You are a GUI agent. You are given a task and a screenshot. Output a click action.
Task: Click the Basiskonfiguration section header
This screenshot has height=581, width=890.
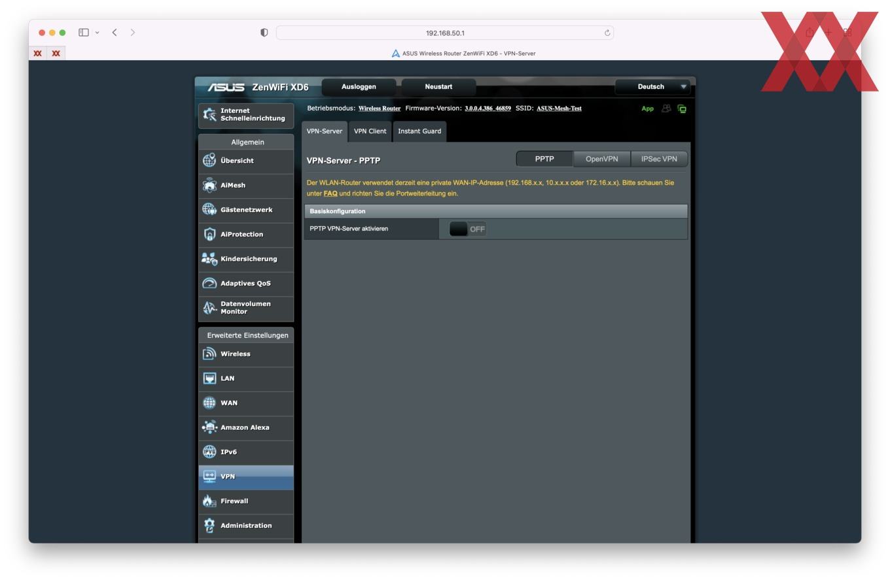[496, 211]
